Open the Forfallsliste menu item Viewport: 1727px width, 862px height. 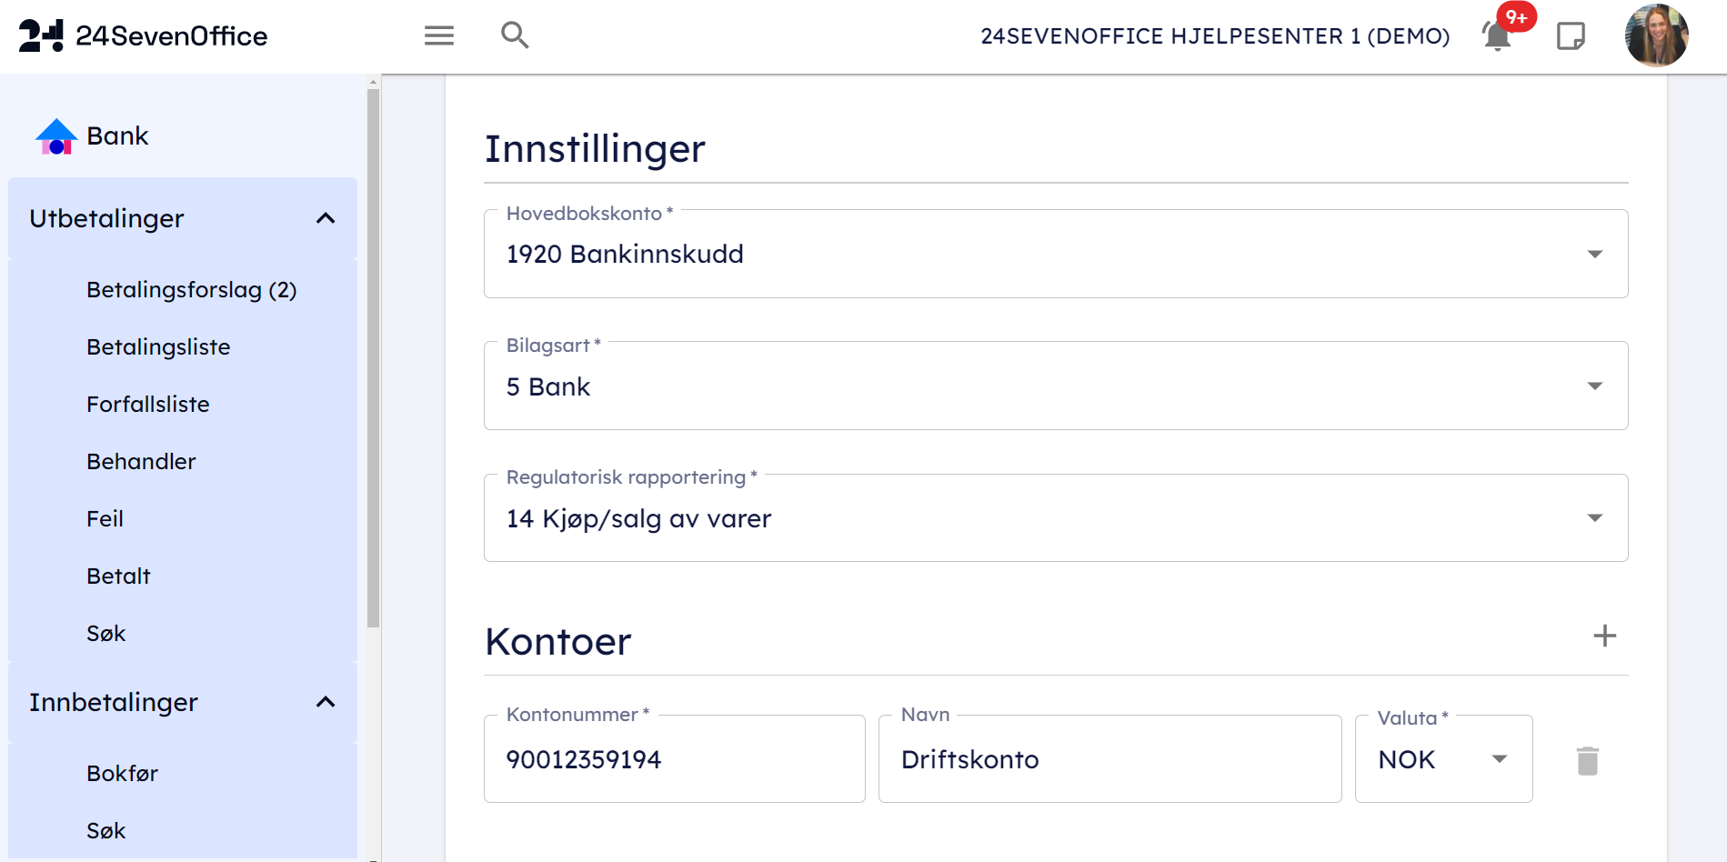[x=147, y=405]
